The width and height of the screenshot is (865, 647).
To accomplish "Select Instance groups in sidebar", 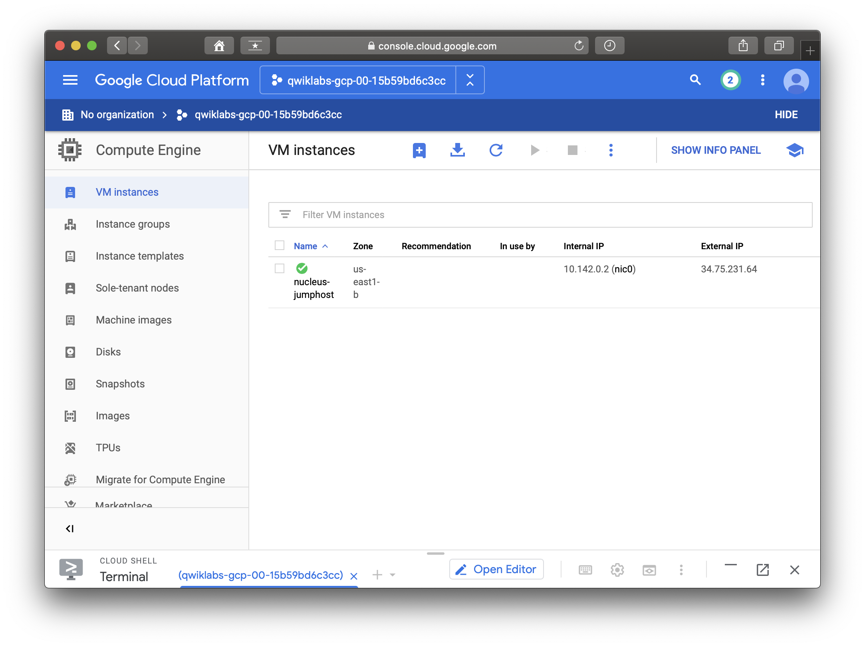I will (x=133, y=224).
